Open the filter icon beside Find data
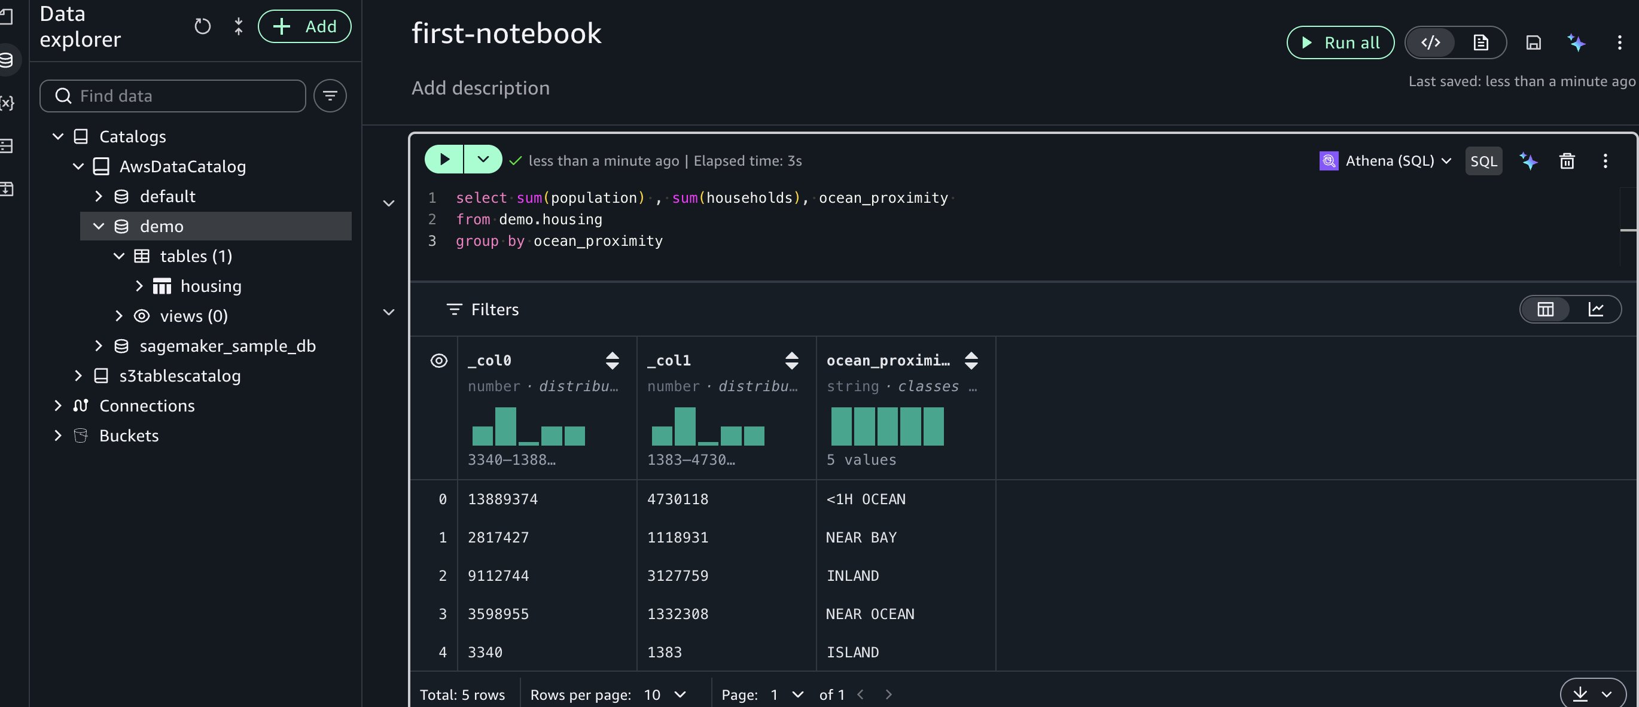This screenshot has height=707, width=1639. [x=330, y=96]
